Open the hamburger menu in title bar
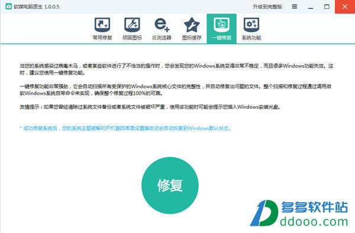Image resolution: width=355 pixels, height=233 pixels. [294, 7]
